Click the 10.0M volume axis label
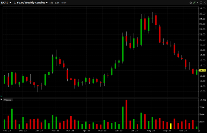This screenshot has width=207, height=133. [x=202, y=100]
